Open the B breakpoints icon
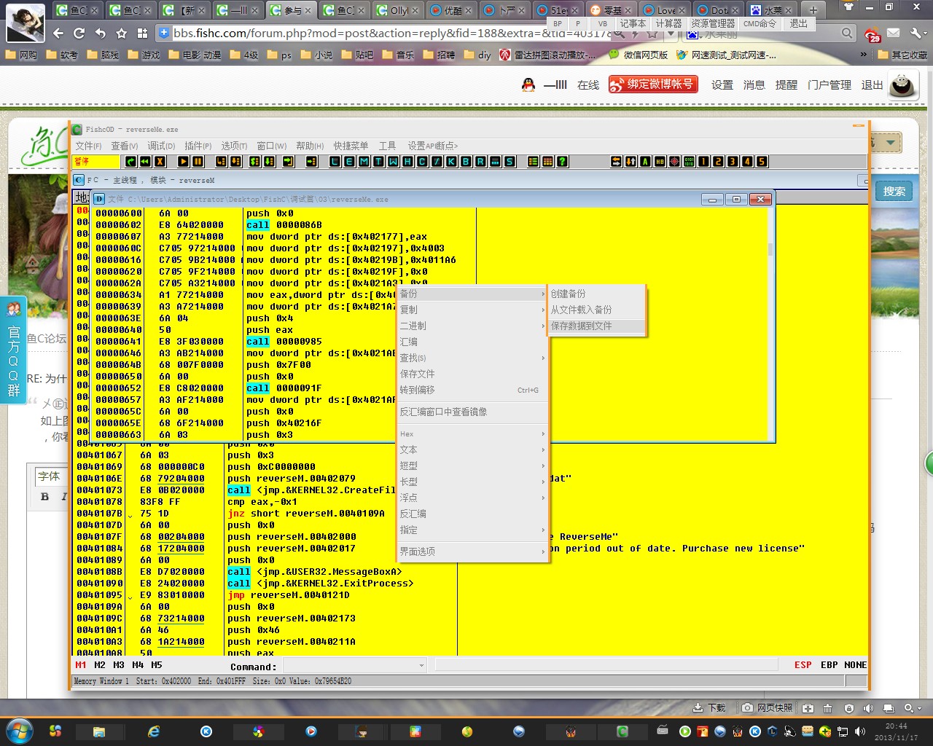Image resolution: width=933 pixels, height=746 pixels. click(466, 162)
